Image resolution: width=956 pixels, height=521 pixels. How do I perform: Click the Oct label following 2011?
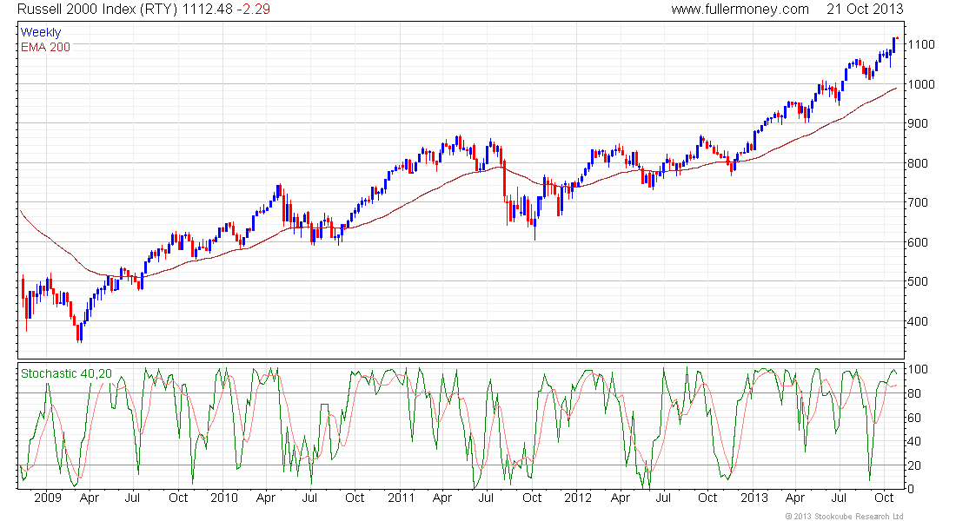(532, 498)
